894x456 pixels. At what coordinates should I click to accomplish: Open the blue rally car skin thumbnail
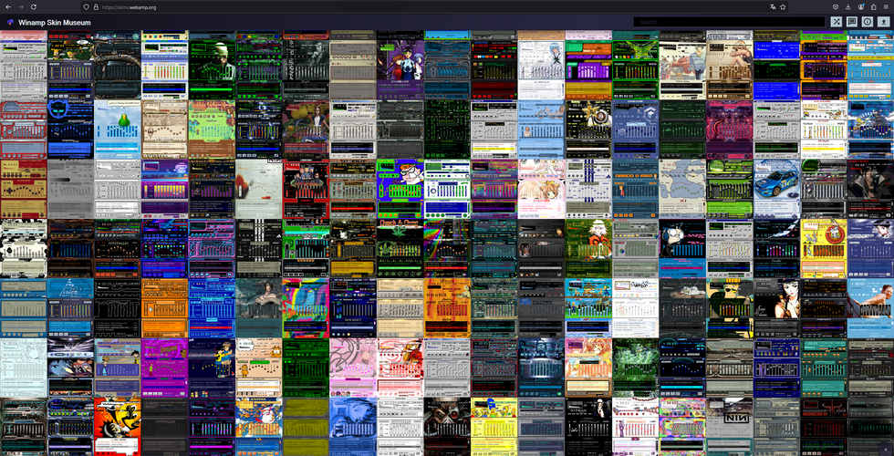coord(776,190)
